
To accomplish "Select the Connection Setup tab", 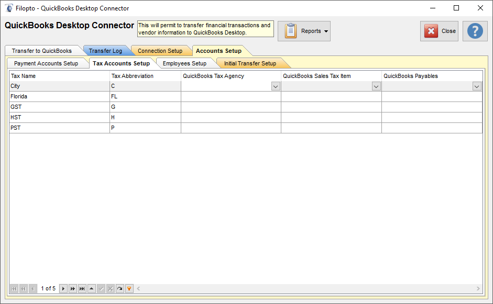I will point(160,51).
